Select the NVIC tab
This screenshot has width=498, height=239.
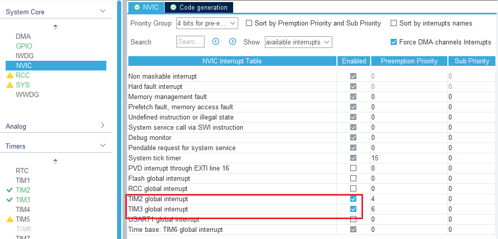(146, 7)
